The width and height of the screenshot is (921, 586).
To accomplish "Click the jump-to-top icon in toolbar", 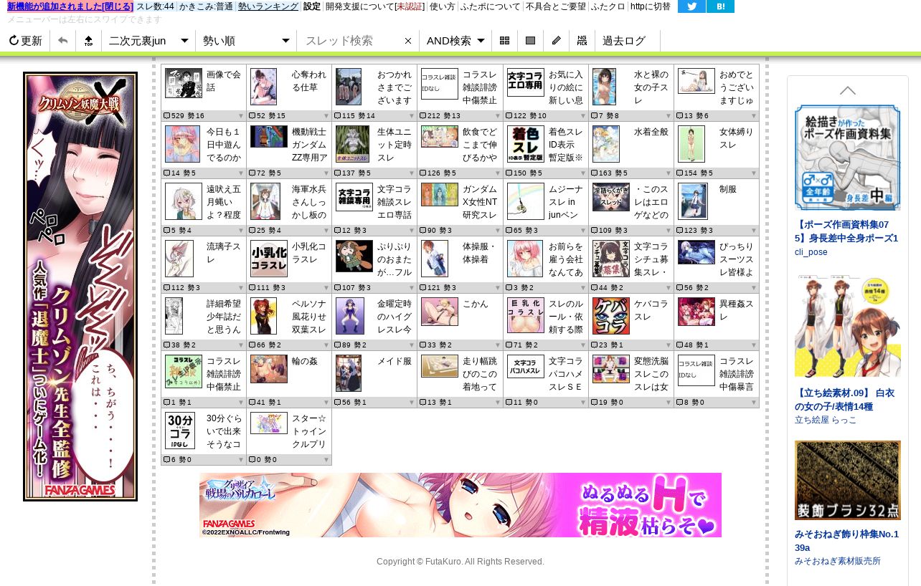I will [x=88, y=41].
